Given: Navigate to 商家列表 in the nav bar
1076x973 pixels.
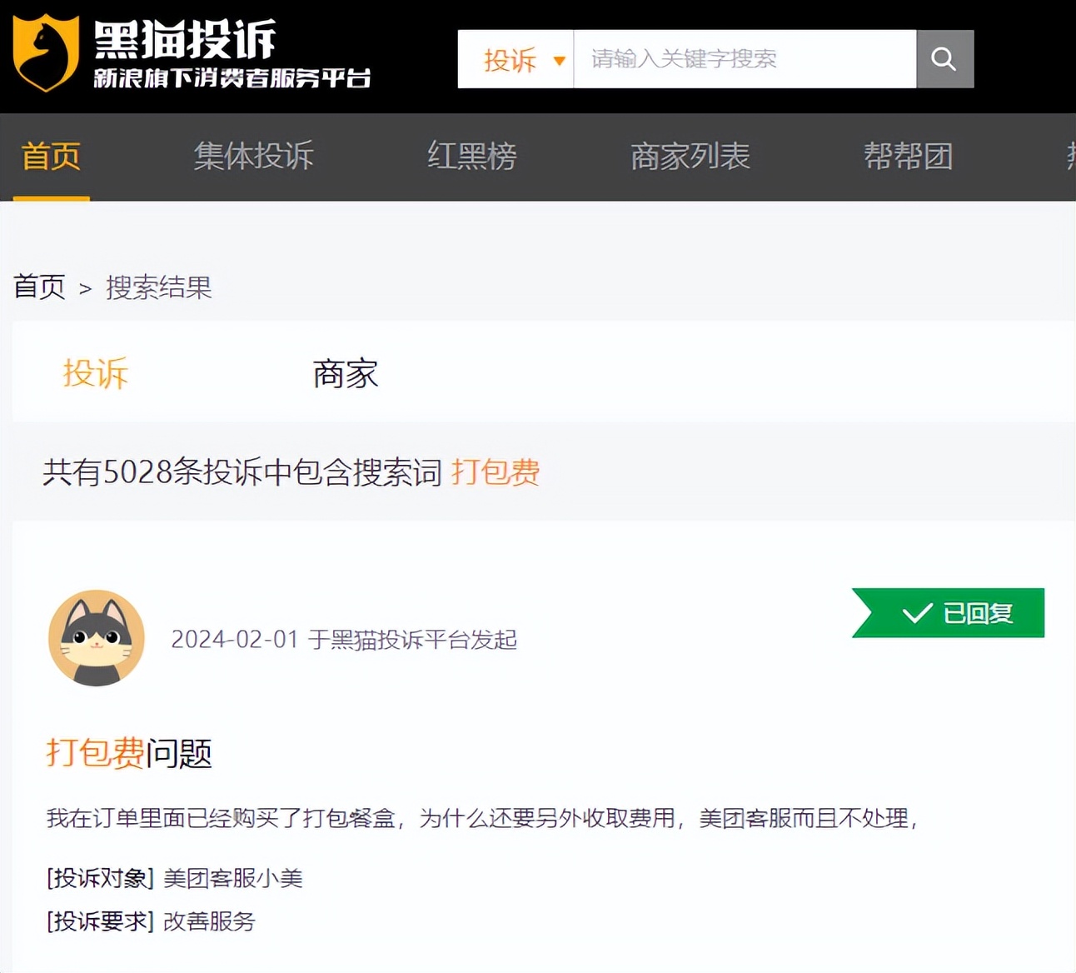Looking at the screenshot, I should pyautogui.click(x=690, y=157).
